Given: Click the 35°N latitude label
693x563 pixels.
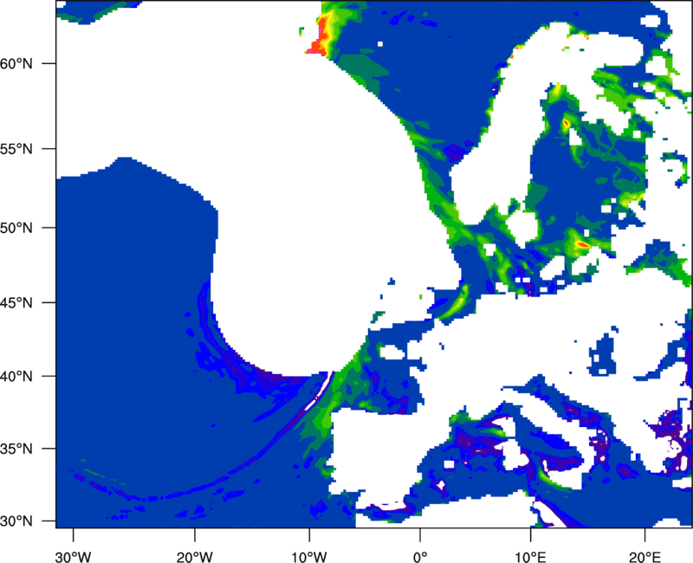Looking at the screenshot, I should [x=16, y=449].
